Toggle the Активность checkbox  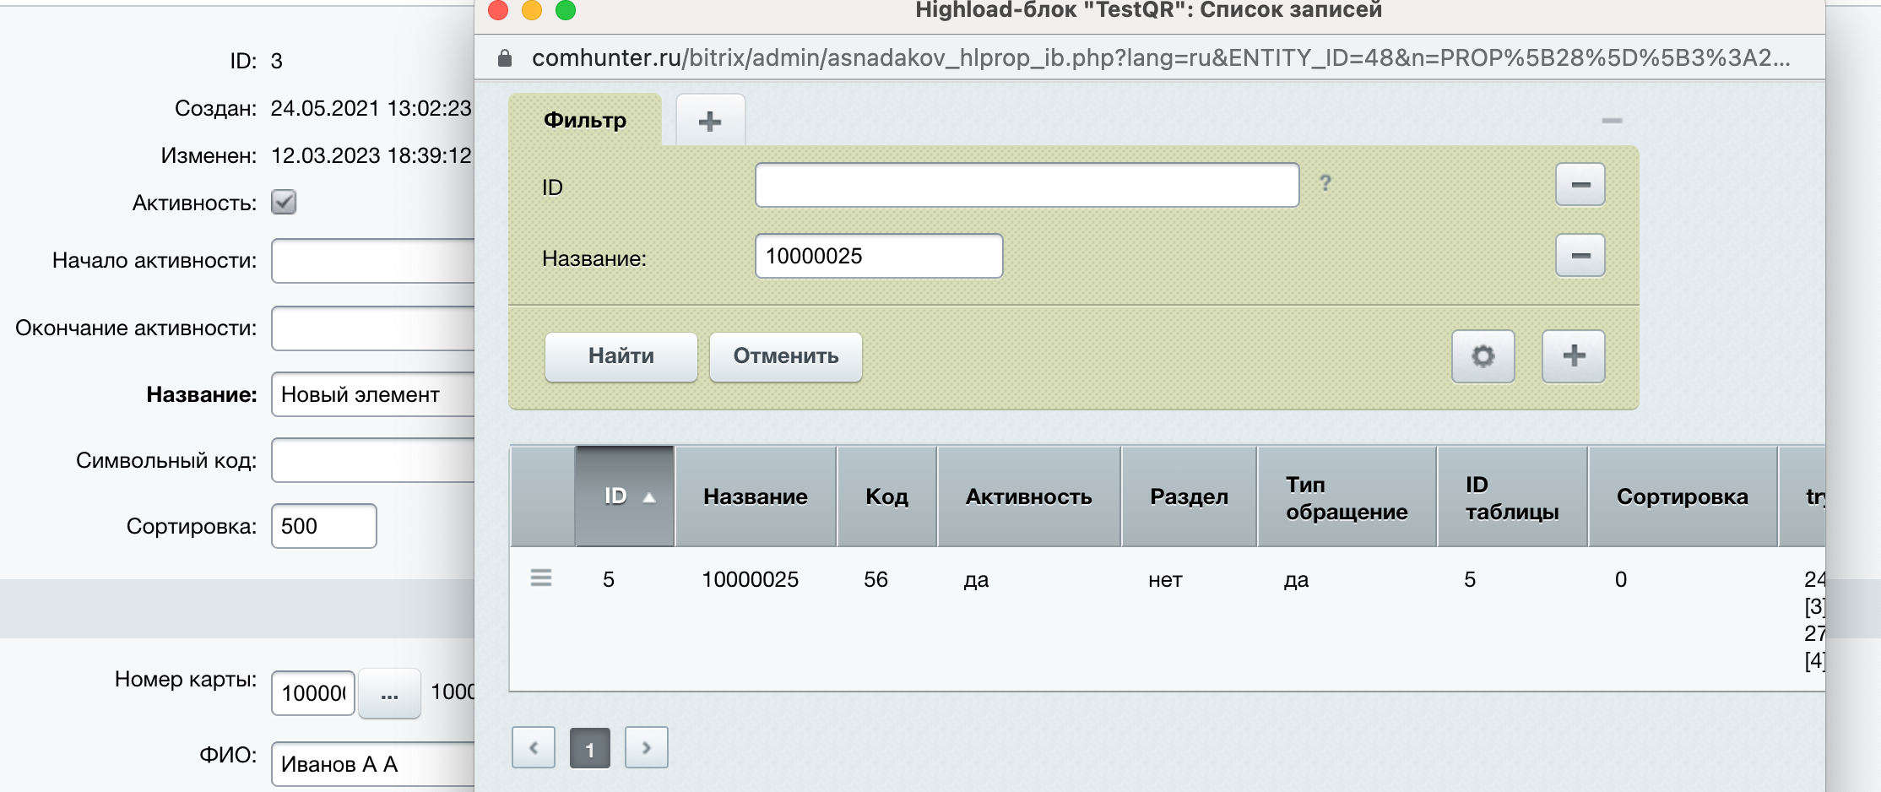pyautogui.click(x=284, y=202)
